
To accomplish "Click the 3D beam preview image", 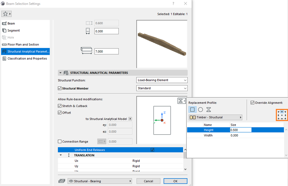I will (x=162, y=44).
